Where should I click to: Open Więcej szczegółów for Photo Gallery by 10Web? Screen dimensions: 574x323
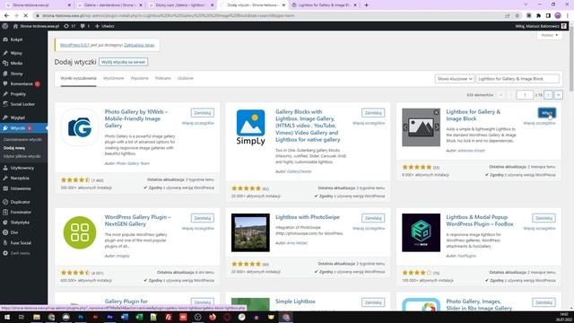[x=198, y=124]
